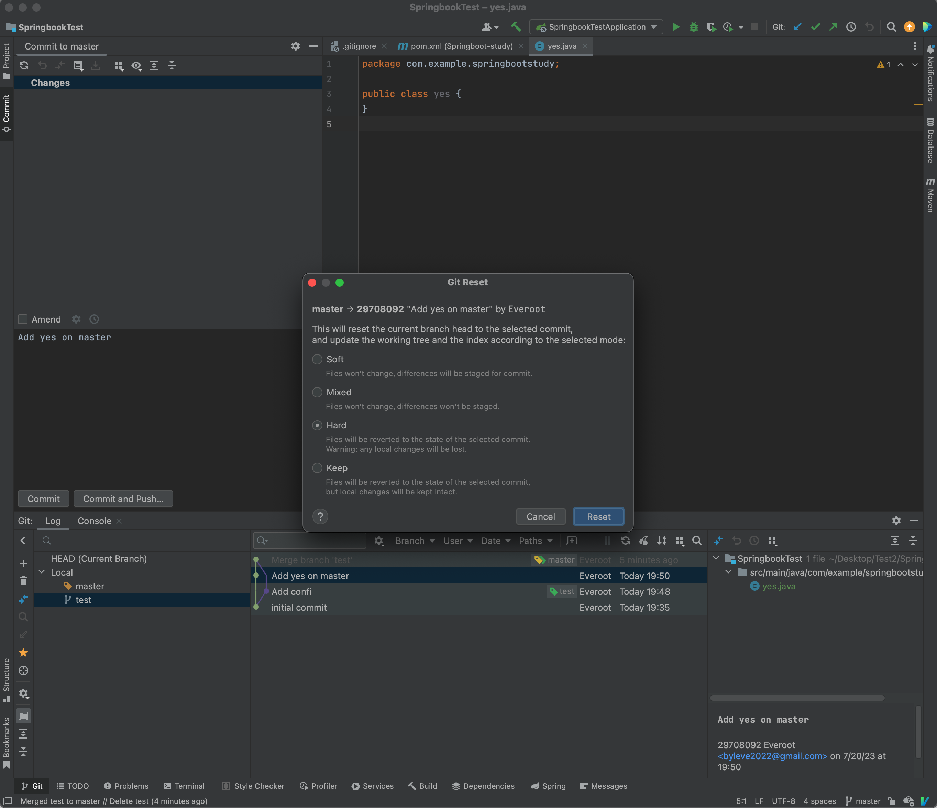
Task: Click the Git Update Project arrow icon
Action: click(x=798, y=27)
